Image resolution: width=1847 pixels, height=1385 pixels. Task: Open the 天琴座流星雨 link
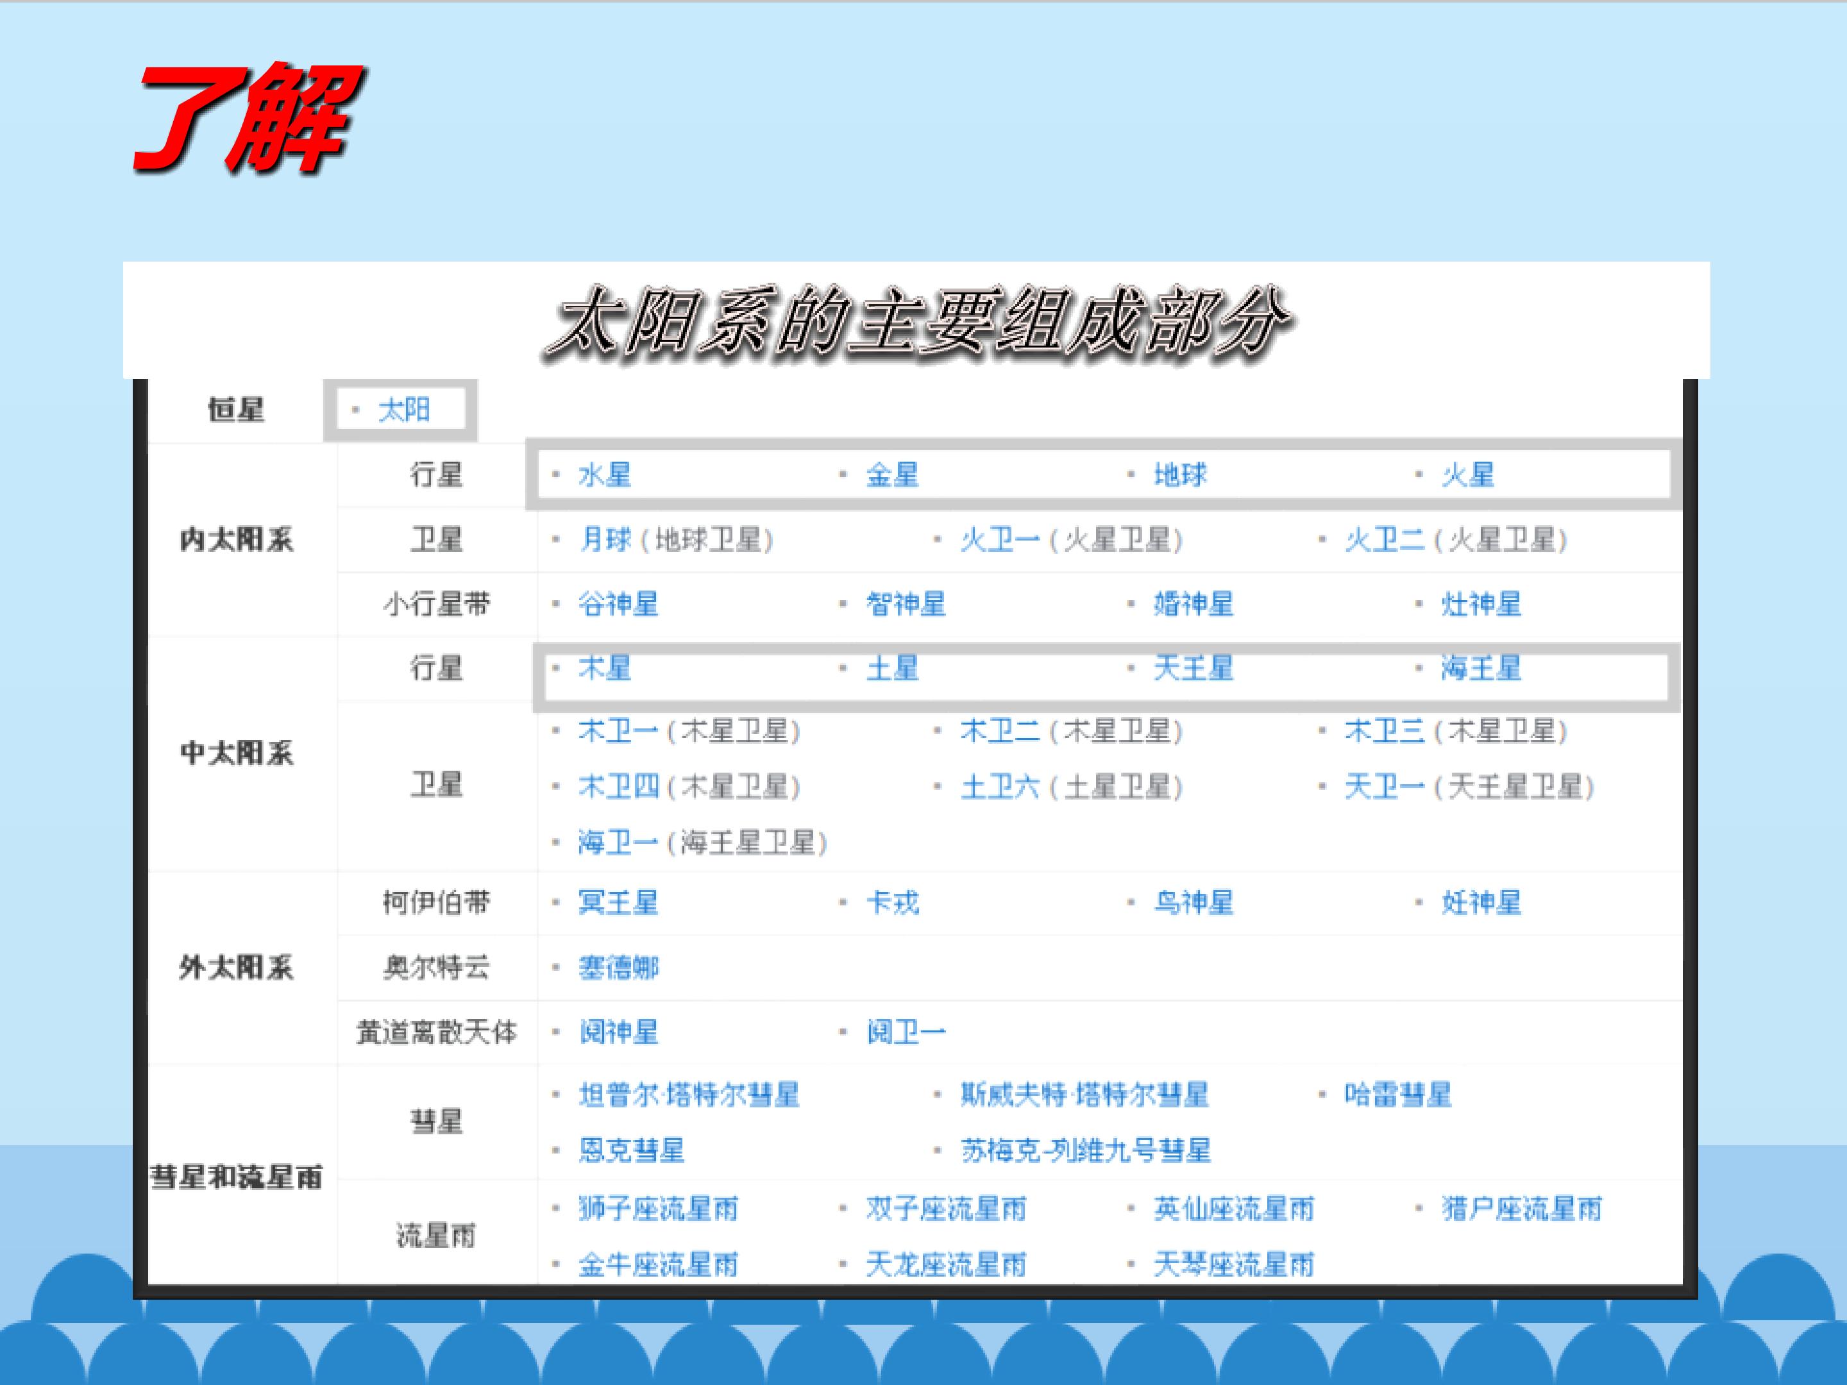pyautogui.click(x=1233, y=1265)
